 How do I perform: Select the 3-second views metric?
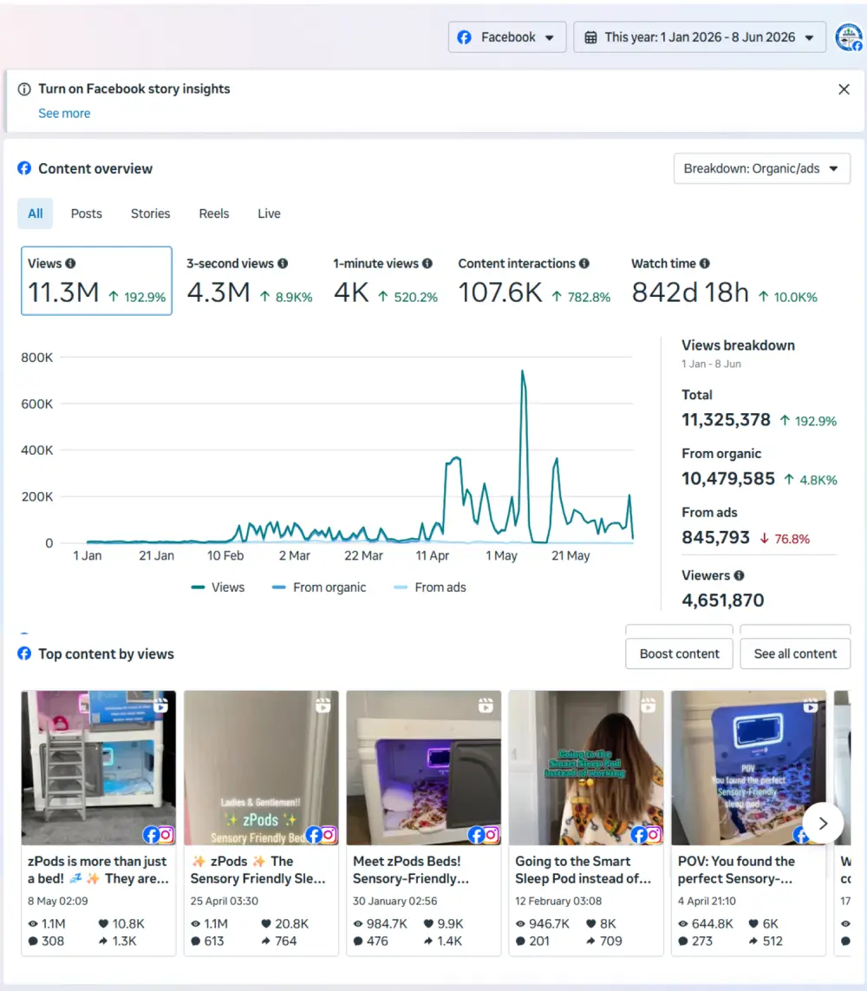250,280
